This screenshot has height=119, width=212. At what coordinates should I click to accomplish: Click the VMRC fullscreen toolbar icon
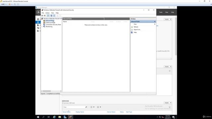click(x=18, y=4)
